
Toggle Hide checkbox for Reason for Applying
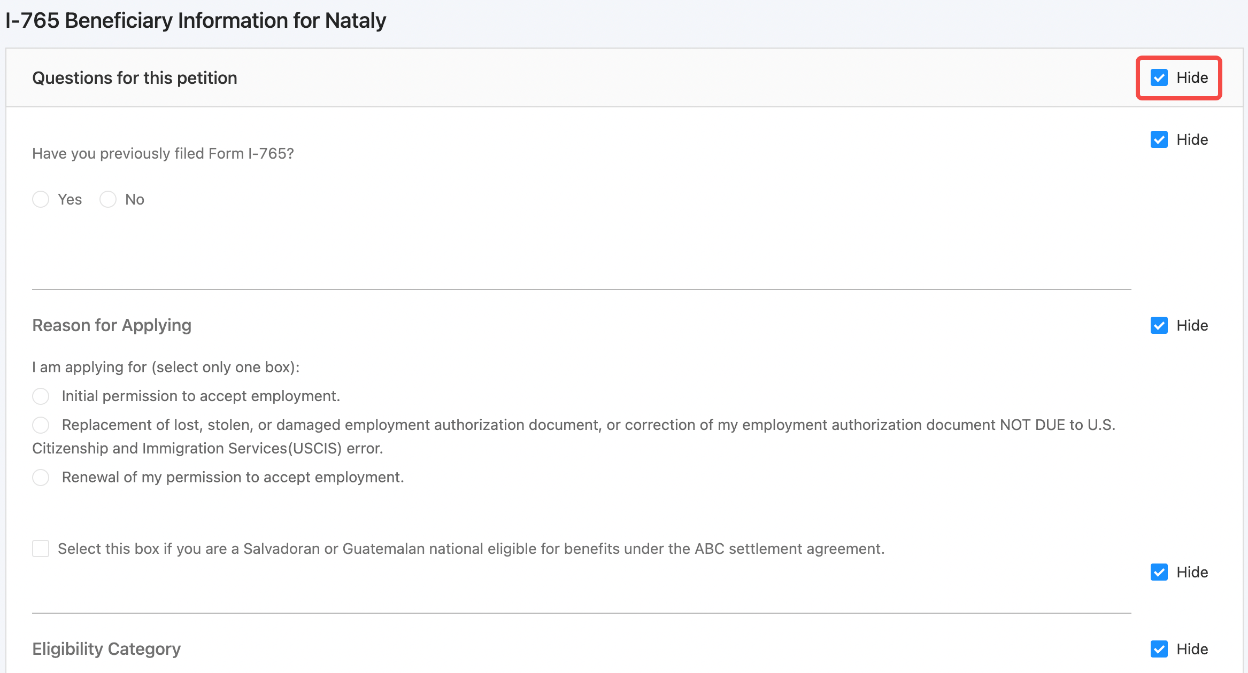(1159, 326)
